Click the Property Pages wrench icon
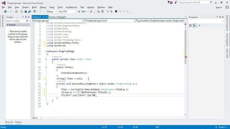Image resolution: width=230 pixels, height=129 pixels. [x=199, y=25]
